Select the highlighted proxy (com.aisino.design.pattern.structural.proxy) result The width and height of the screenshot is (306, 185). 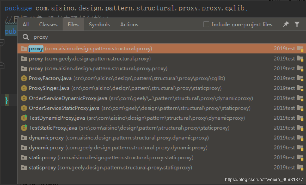pyautogui.click(x=162, y=49)
